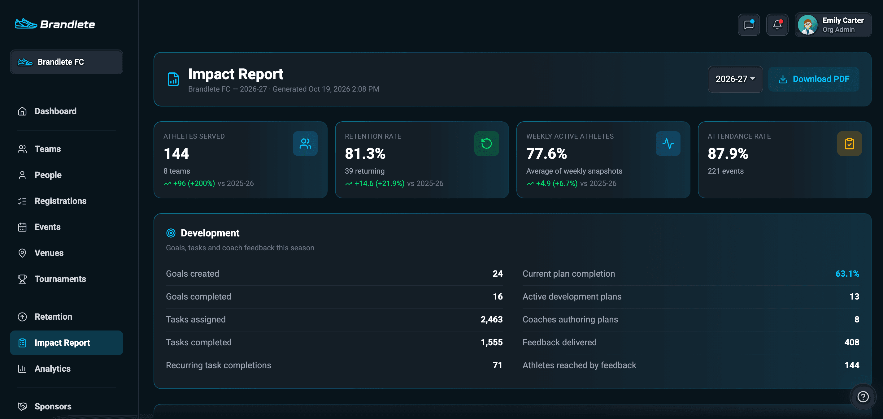Click the 77.6% weekly active value
Screen dimensions: 883x419
(546, 153)
